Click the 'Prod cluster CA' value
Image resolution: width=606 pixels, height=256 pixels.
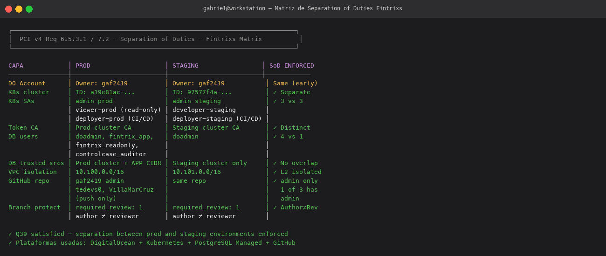(x=103, y=128)
